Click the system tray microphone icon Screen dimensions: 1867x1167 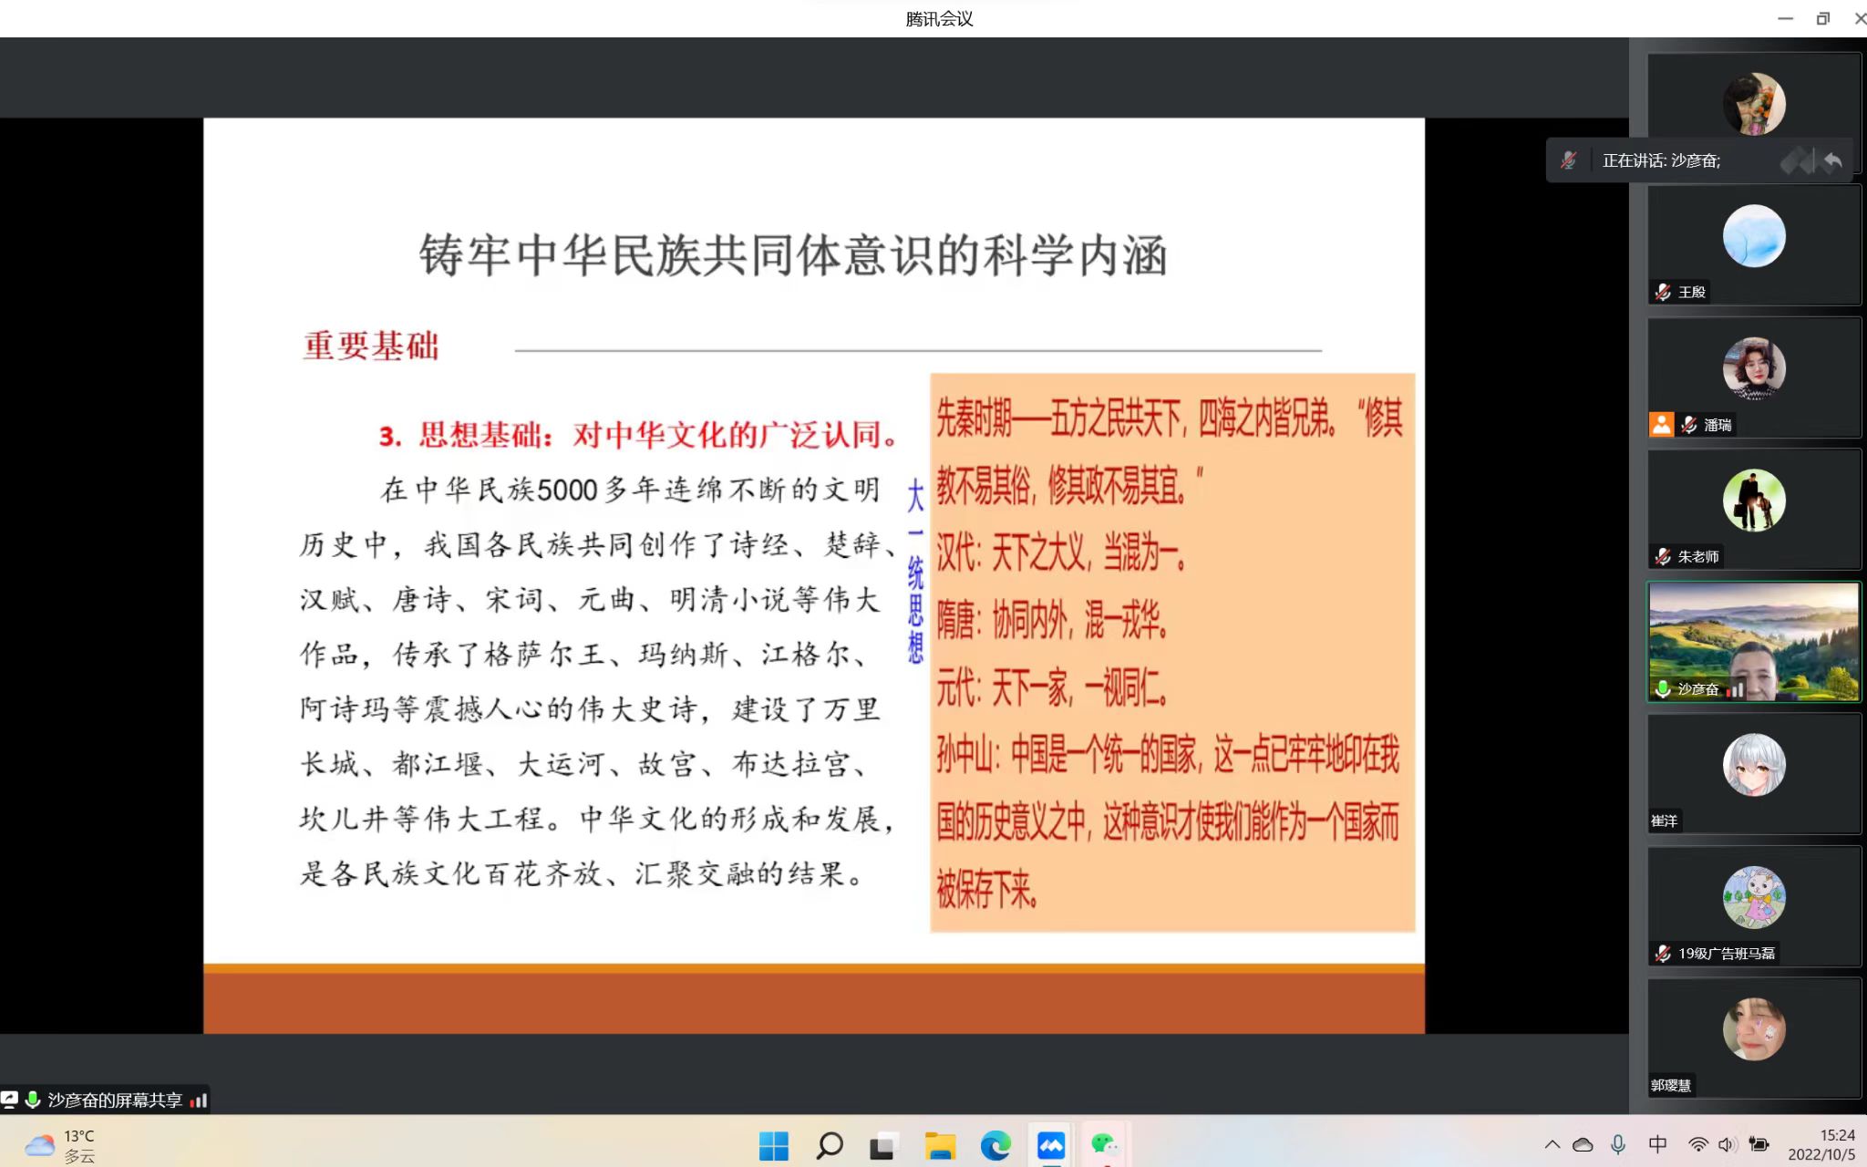point(1618,1144)
